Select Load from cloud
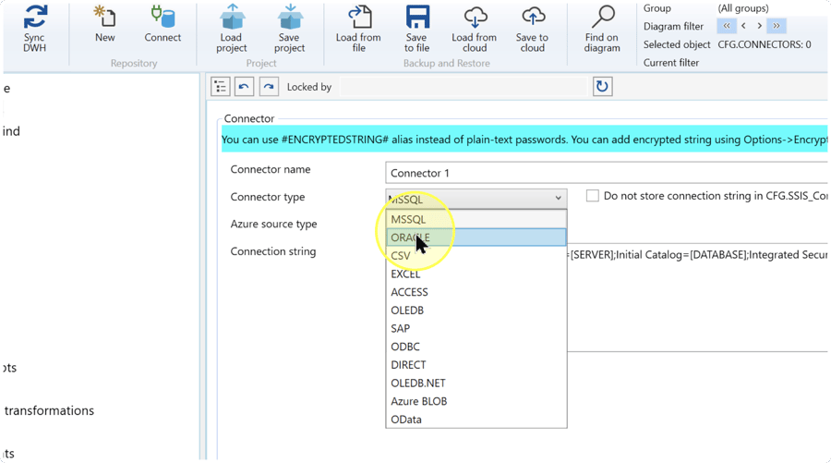 click(x=475, y=30)
